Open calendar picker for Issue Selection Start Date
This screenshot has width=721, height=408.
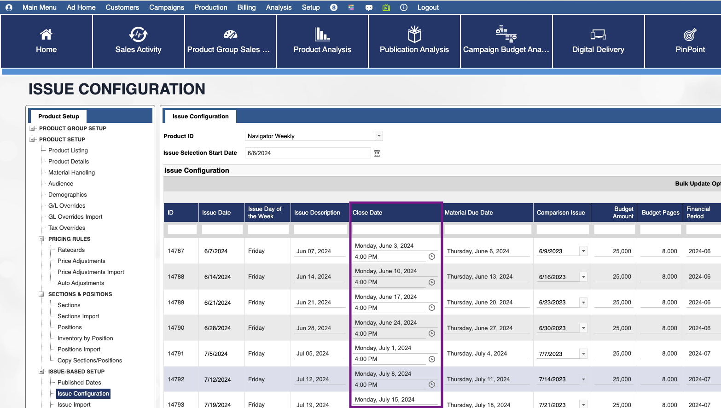pyautogui.click(x=377, y=153)
